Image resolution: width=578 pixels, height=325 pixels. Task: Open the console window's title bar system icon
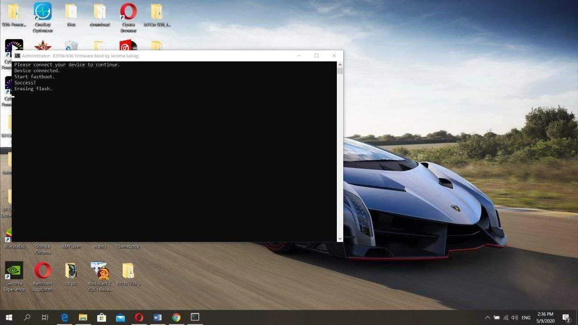17,56
